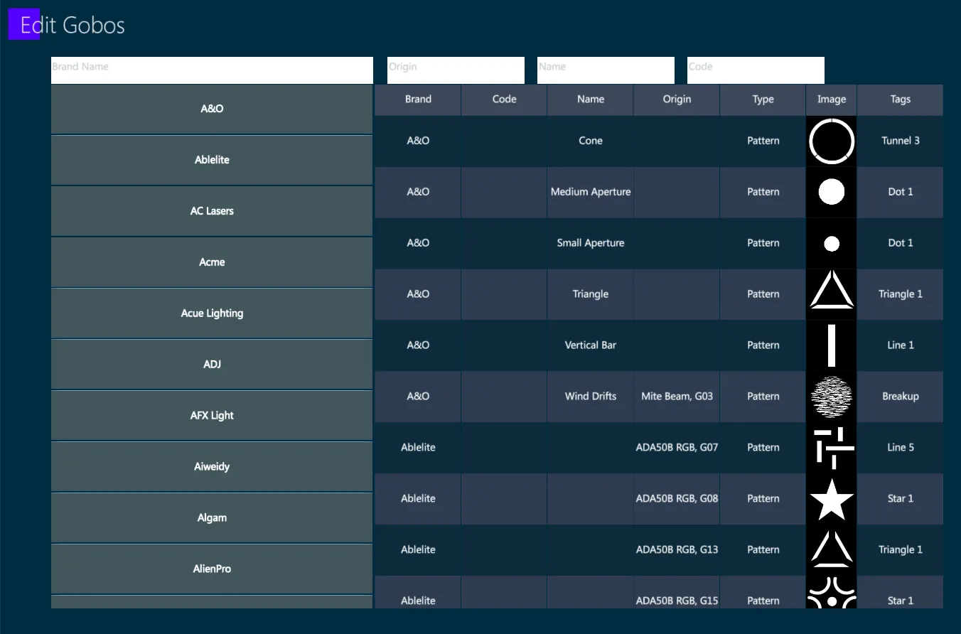Focus the Code filter field
Viewport: 961px width, 634px height.
pos(756,70)
